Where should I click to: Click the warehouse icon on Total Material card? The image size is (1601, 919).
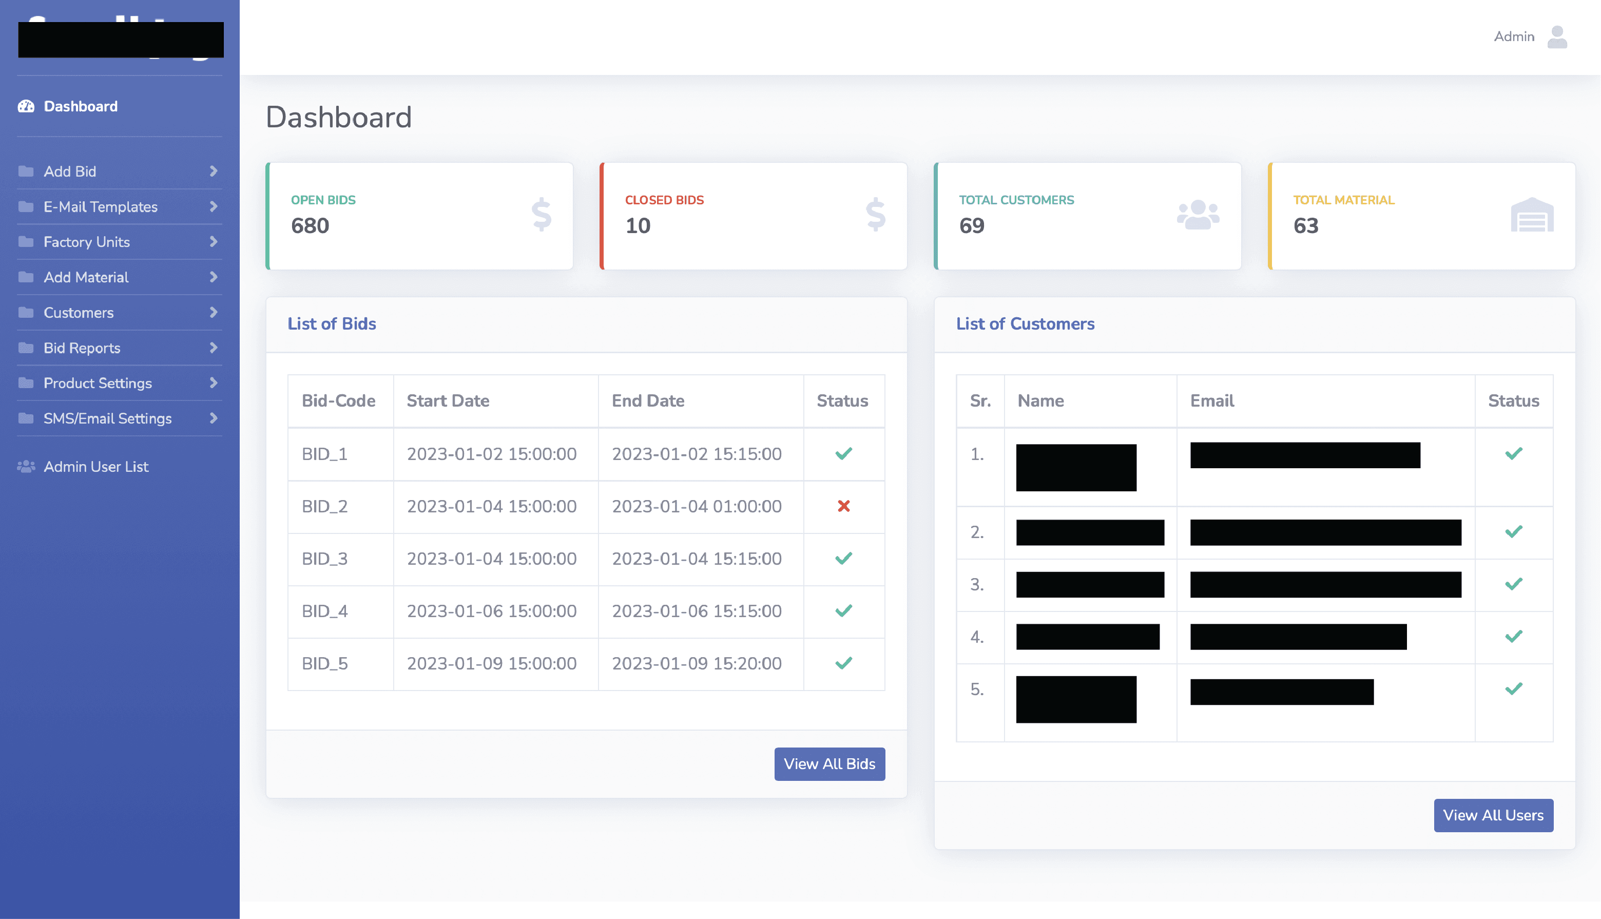(x=1532, y=215)
